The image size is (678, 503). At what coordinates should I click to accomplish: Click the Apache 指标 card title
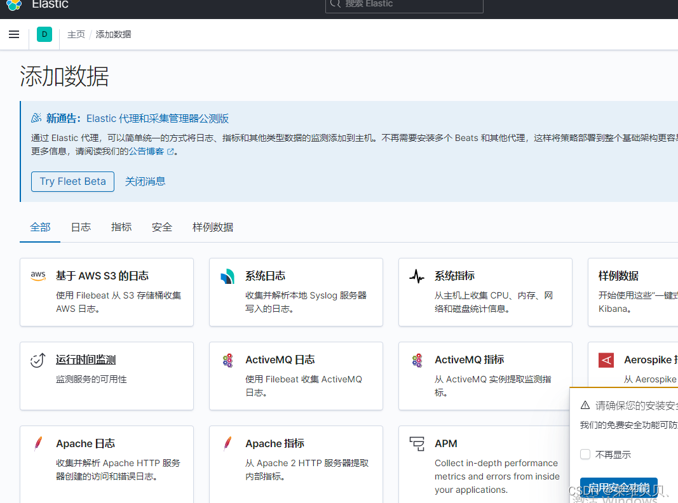click(x=275, y=443)
